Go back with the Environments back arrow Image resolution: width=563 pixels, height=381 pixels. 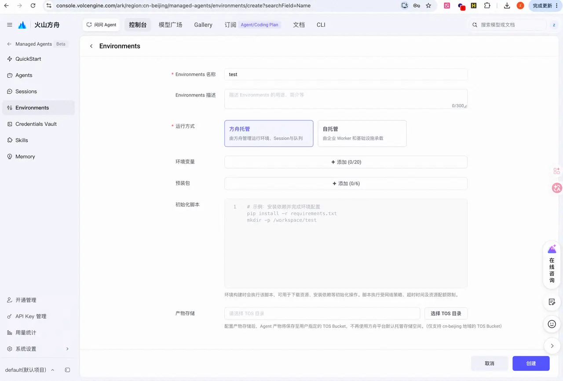(x=91, y=46)
